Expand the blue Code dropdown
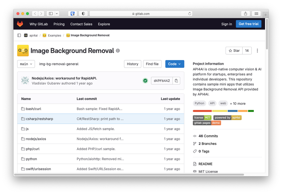The width and height of the screenshot is (282, 194). pos(175,64)
